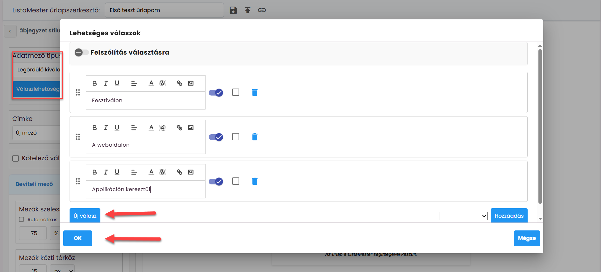The height and width of the screenshot is (272, 601).
Task: Toggle italic in Applikáción keresztül editor
Action: tap(106, 172)
